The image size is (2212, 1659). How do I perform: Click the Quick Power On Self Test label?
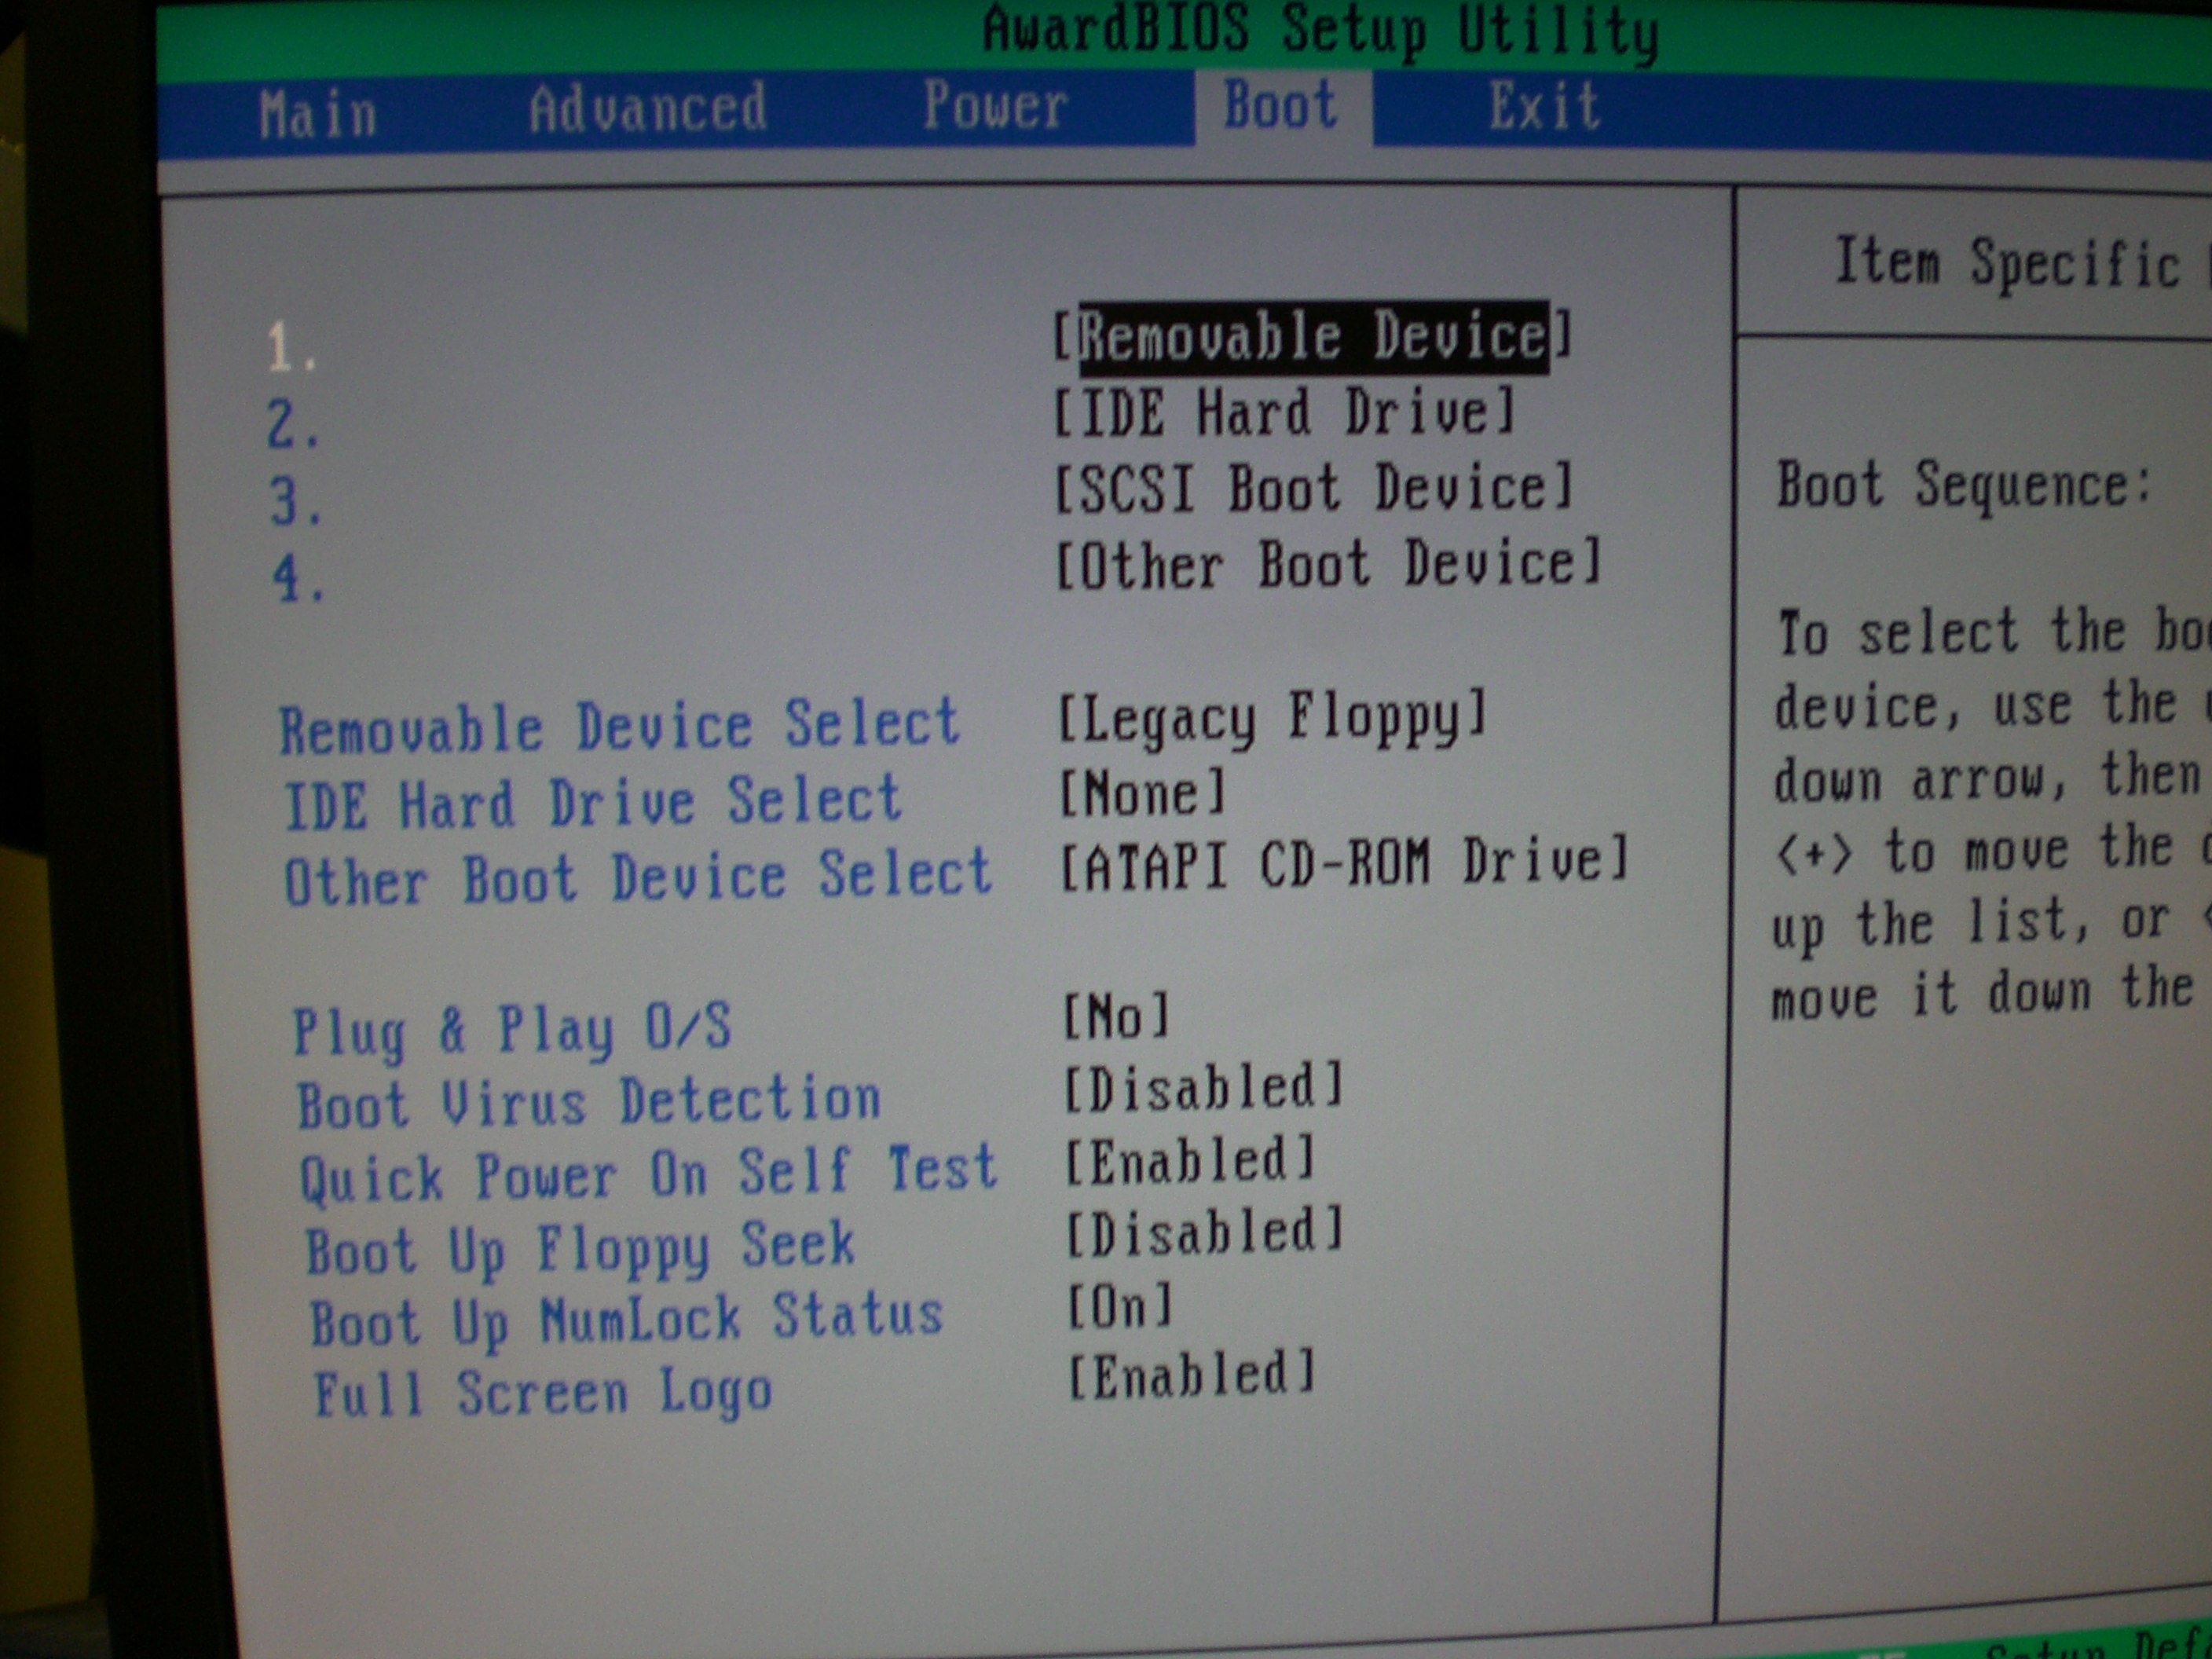point(649,1172)
